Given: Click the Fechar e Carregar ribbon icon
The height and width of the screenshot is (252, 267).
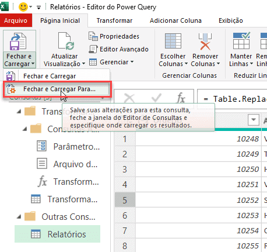Looking at the screenshot, I should click(18, 42).
